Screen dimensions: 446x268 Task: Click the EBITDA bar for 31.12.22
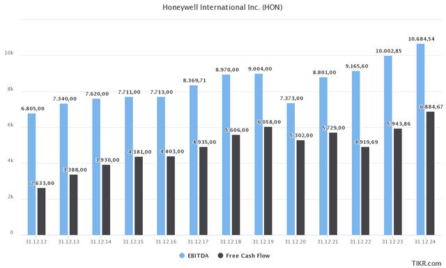point(356,154)
